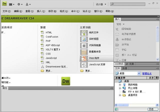Insert a hyperlink from the 插入 panel

point(123,29)
